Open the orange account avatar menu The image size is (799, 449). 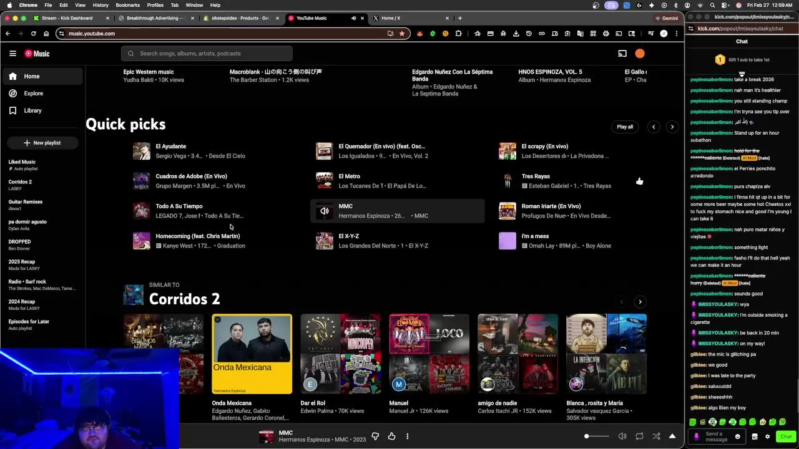640,54
